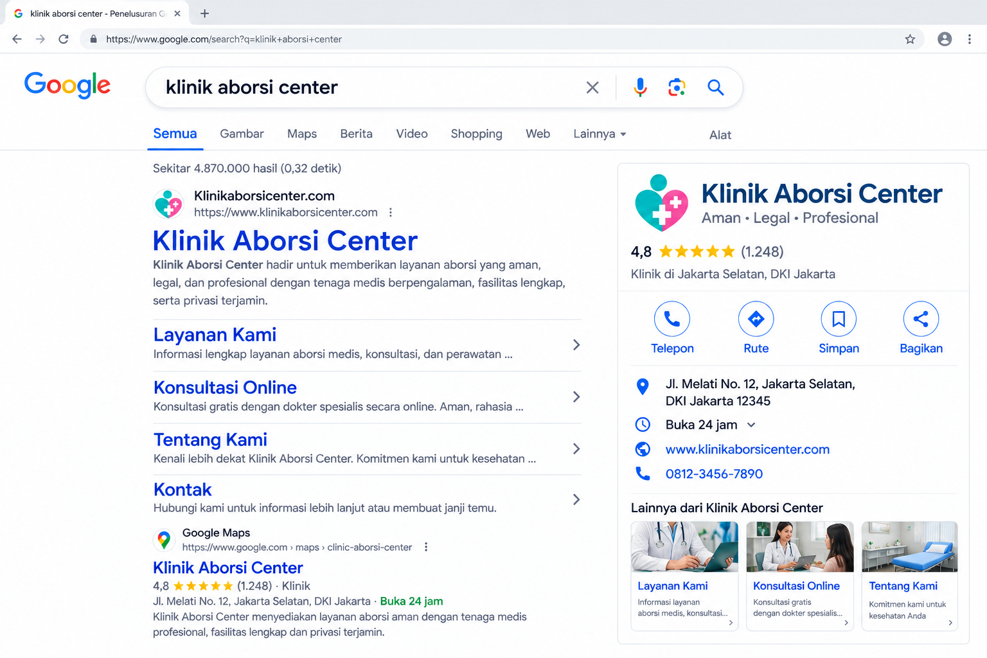Reload the current page
This screenshot has height=658, width=987.
(64, 39)
